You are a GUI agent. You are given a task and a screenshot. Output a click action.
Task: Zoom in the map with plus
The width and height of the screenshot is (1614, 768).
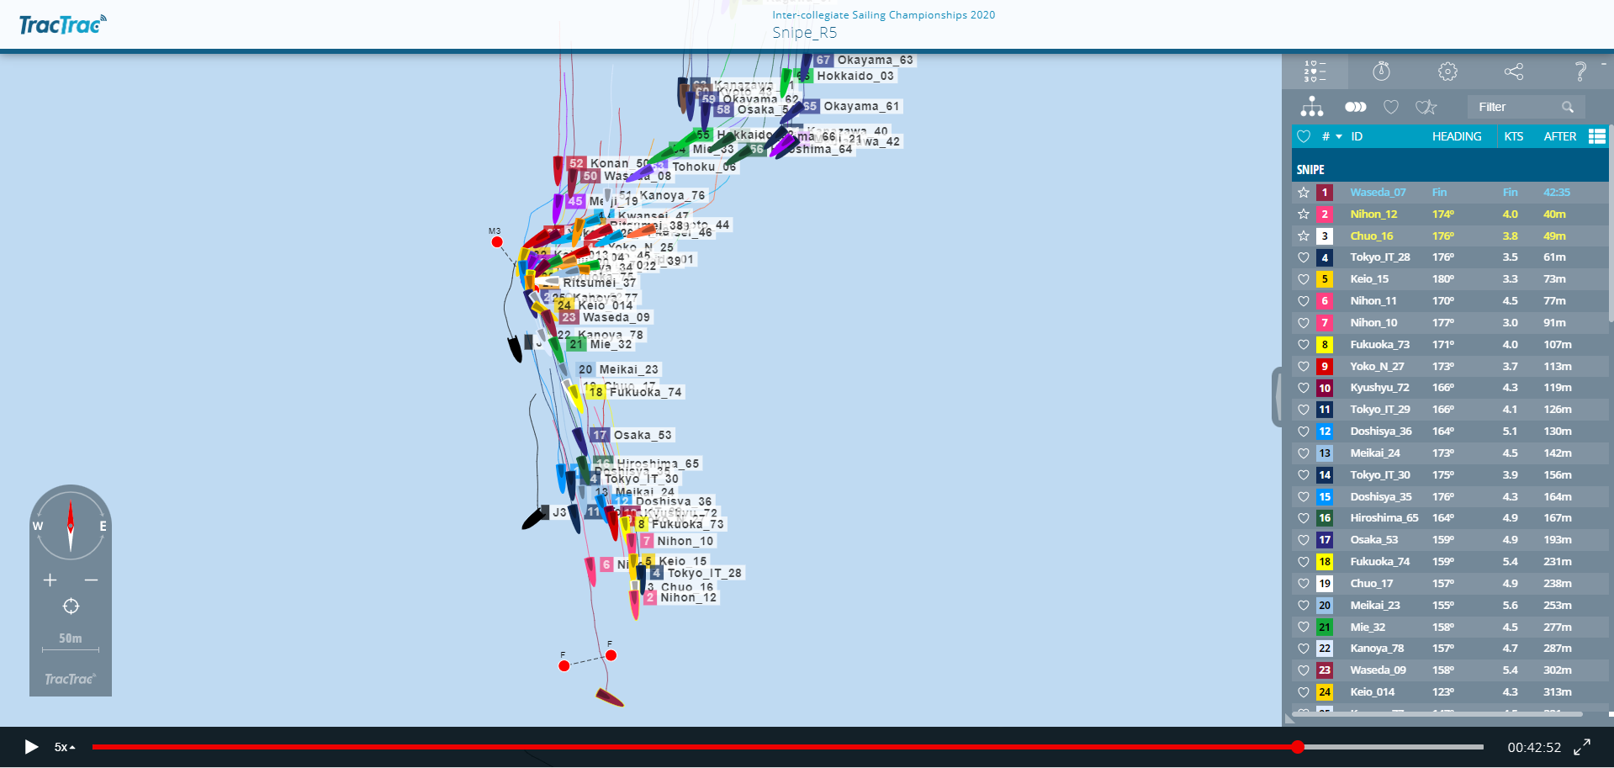click(50, 580)
